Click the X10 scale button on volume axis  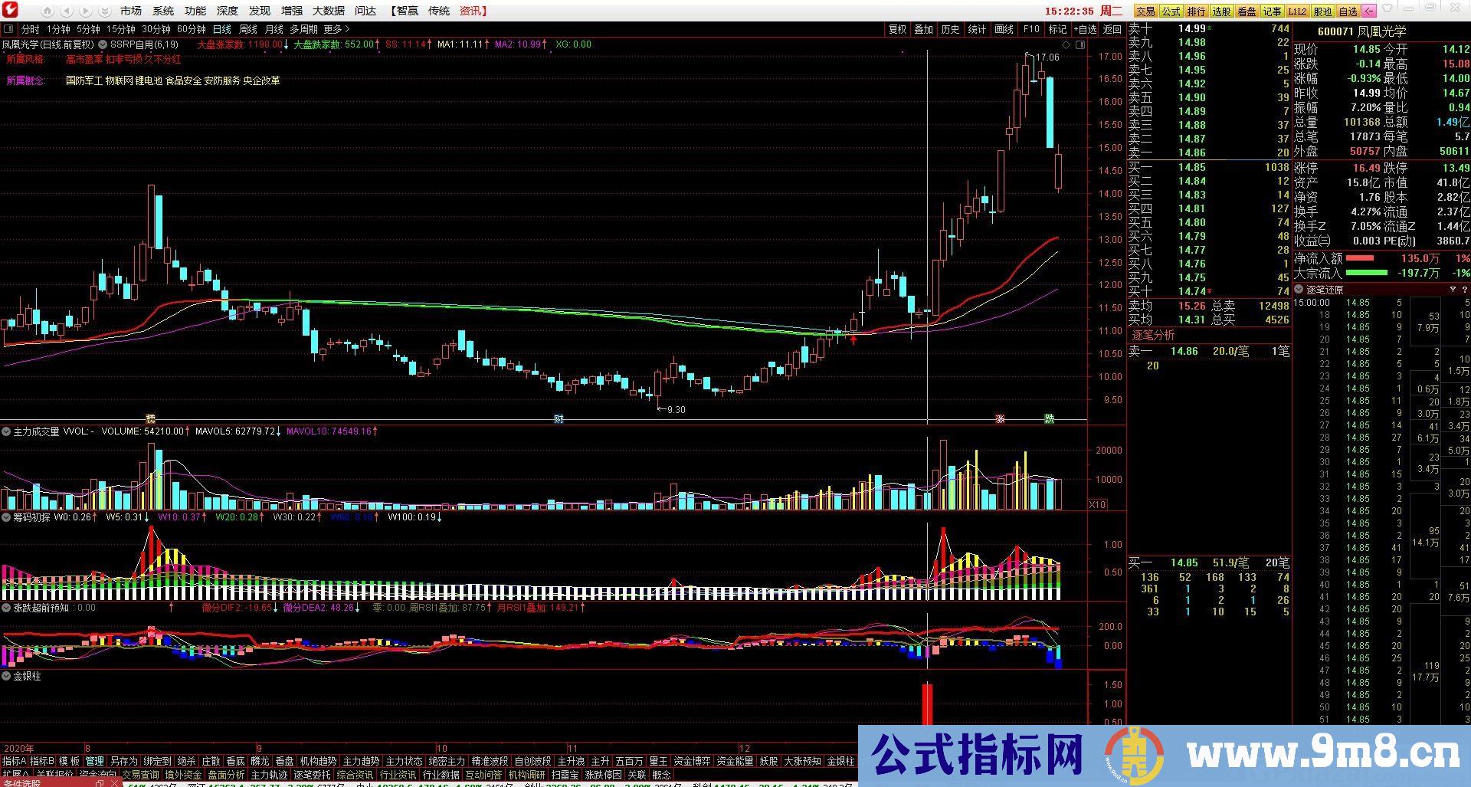coord(1098,504)
